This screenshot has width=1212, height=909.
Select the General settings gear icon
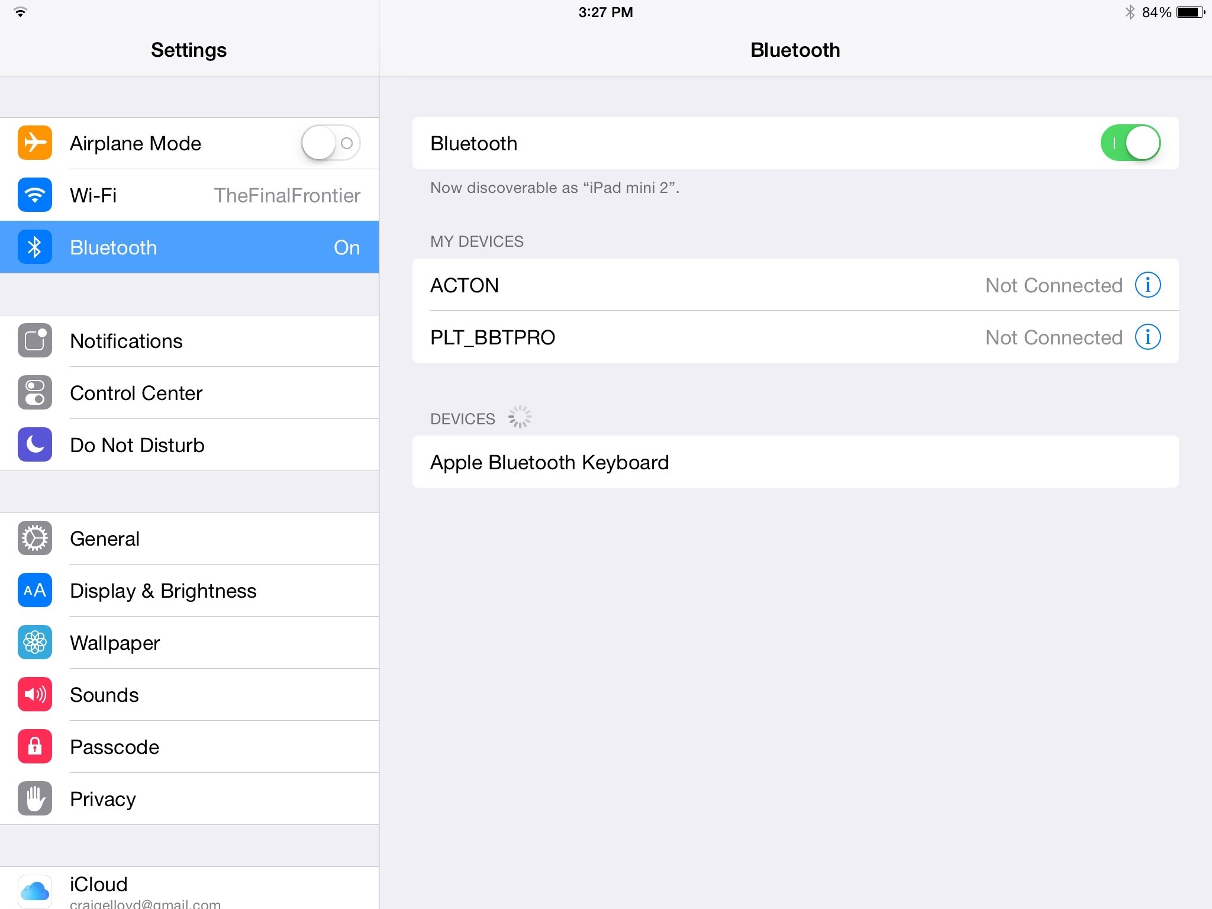pyautogui.click(x=33, y=539)
